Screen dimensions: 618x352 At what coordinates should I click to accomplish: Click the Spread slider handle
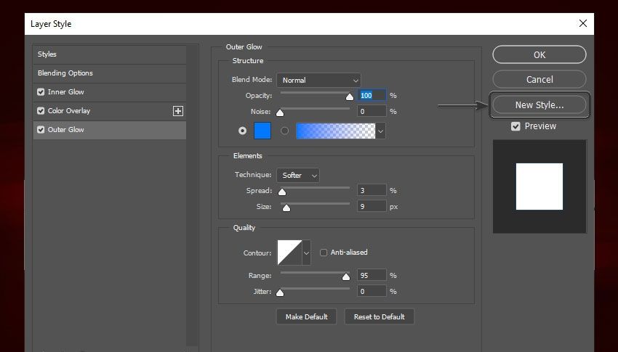[282, 192]
